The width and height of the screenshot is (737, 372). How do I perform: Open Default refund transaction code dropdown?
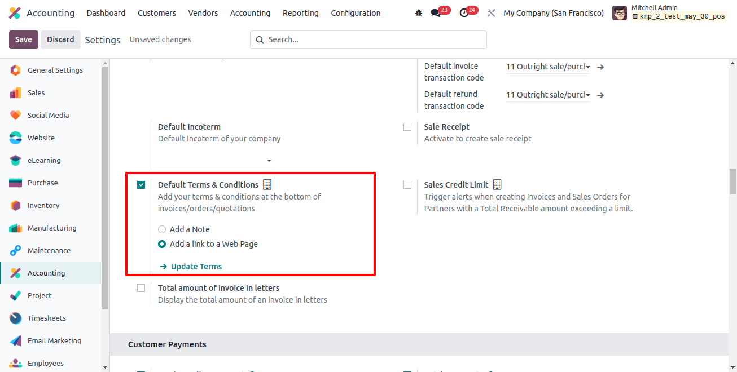548,95
